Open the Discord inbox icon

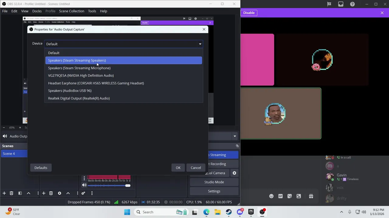pos(341,4)
